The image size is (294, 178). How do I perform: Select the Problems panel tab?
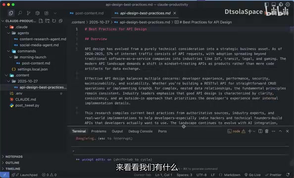point(98,131)
